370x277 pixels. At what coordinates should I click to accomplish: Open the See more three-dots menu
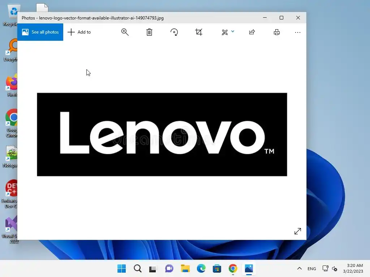click(x=298, y=32)
